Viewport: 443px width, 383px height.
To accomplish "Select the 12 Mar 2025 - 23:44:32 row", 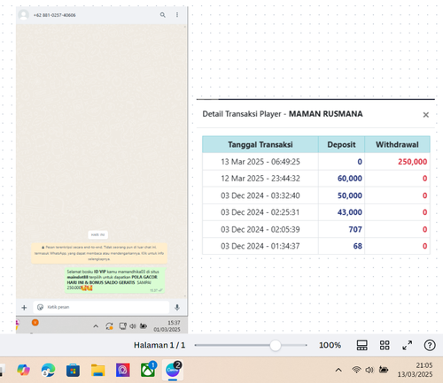I will tap(316, 179).
